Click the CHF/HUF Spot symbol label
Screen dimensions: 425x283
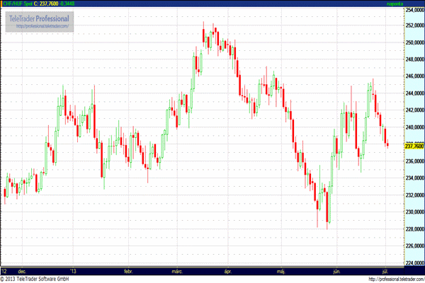click(18, 4)
